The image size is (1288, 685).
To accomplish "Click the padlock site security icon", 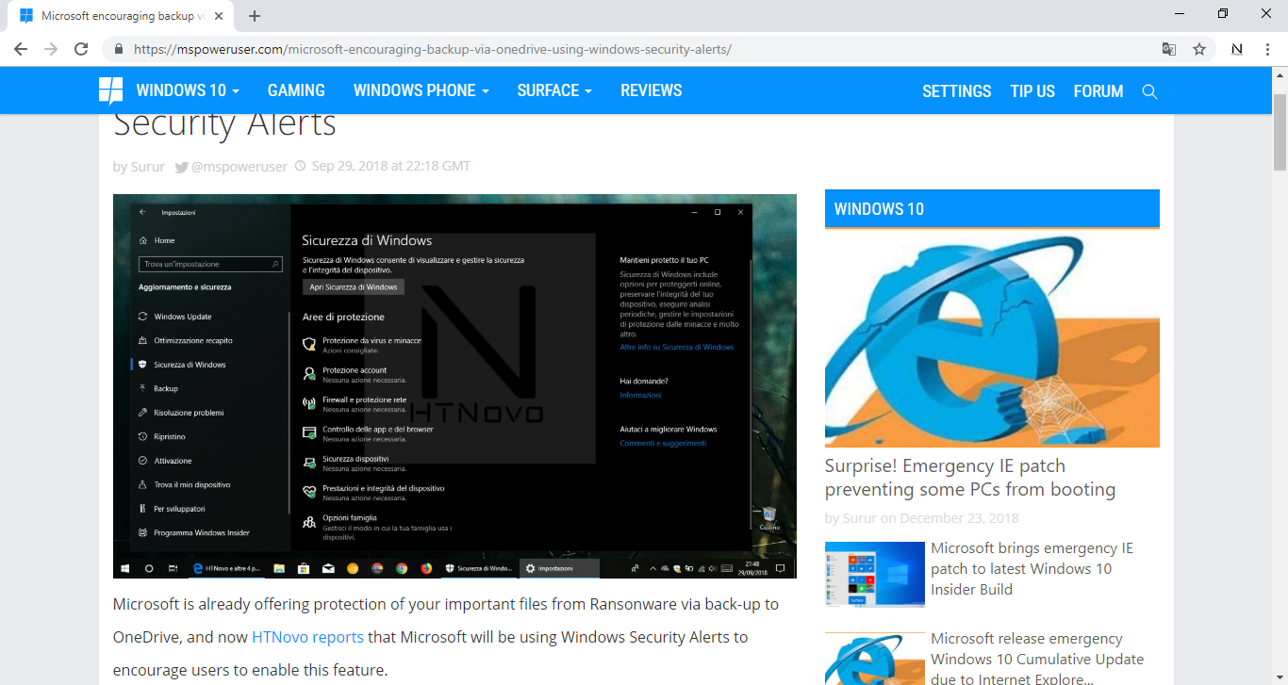I will 119,49.
